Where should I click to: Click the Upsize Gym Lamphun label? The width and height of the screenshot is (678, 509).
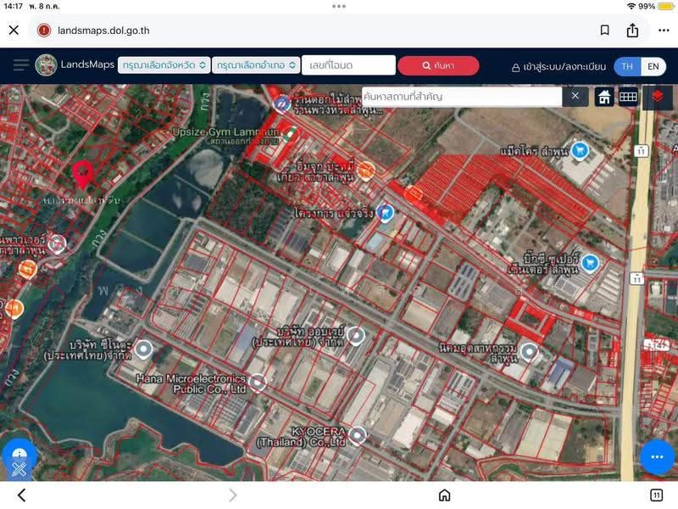point(225,131)
